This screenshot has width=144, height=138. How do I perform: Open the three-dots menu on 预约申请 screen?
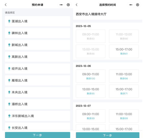click(x=61, y=5)
